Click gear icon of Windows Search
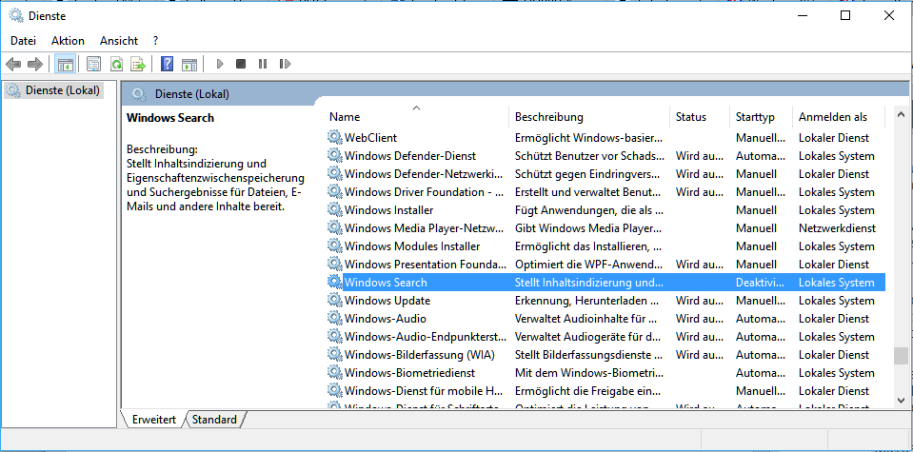Screen dimensions: 913x452 (x=334, y=282)
